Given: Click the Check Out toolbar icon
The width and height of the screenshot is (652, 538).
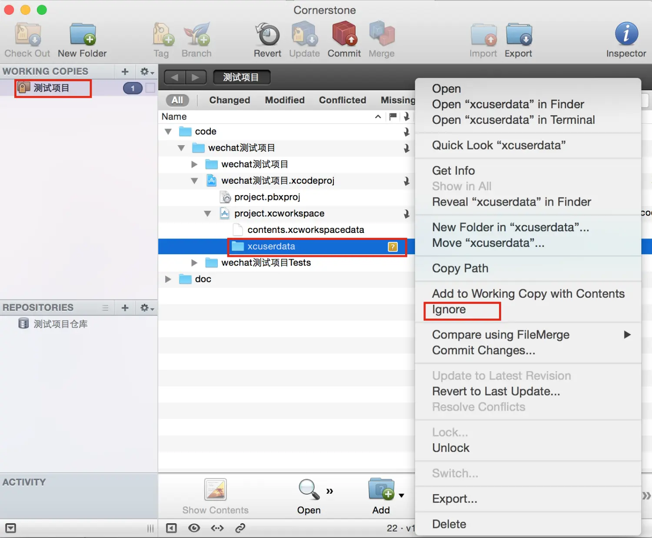Looking at the screenshot, I should pos(28,34).
